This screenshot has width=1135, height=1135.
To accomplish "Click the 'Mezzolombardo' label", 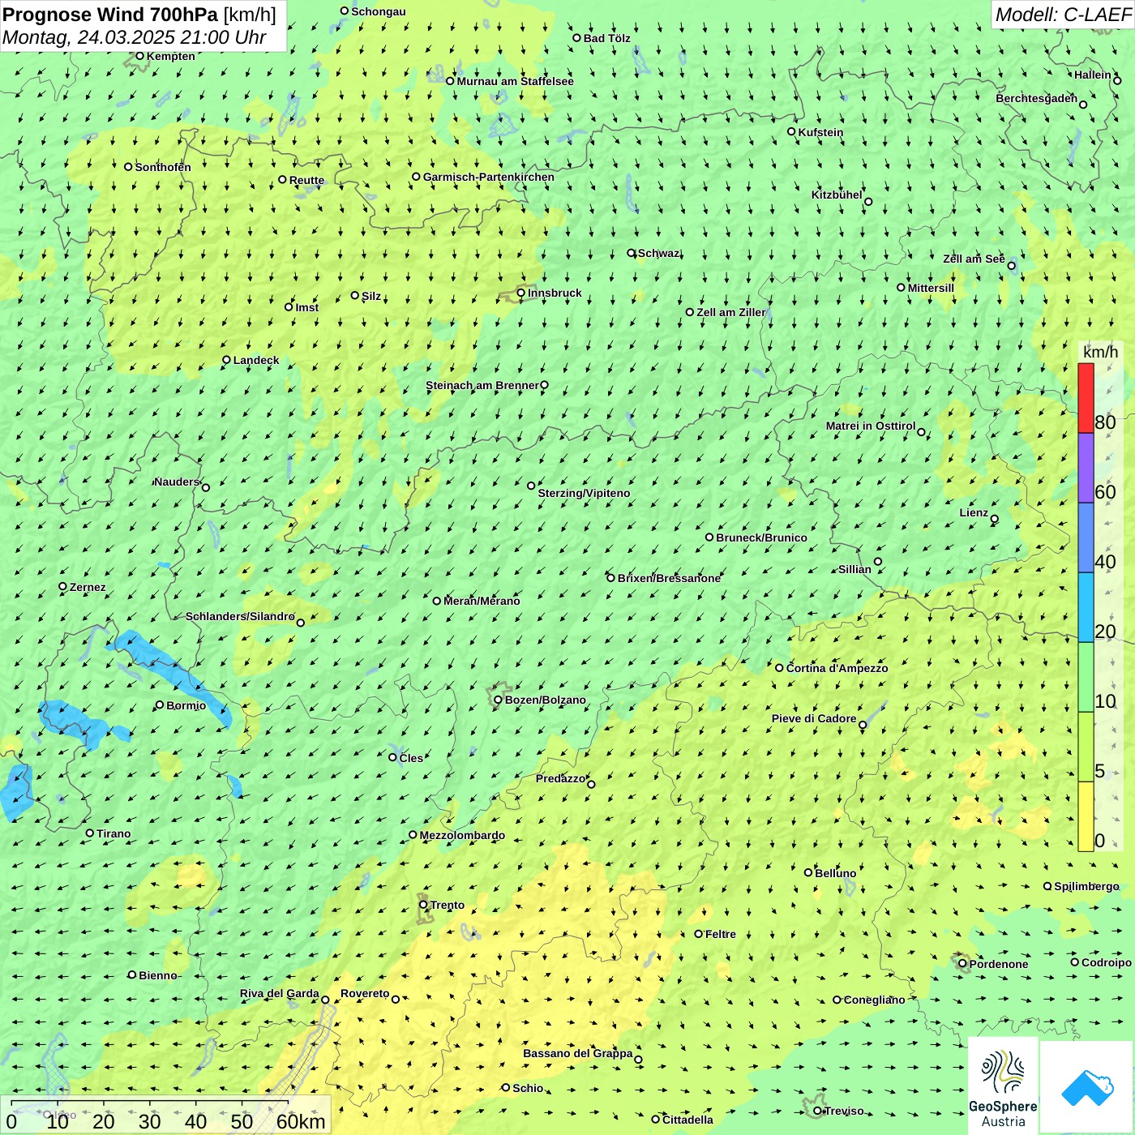I will (462, 835).
